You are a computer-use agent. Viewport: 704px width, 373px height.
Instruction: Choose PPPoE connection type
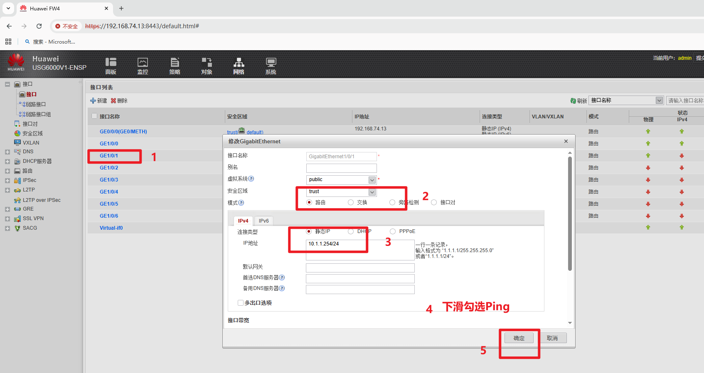click(393, 231)
